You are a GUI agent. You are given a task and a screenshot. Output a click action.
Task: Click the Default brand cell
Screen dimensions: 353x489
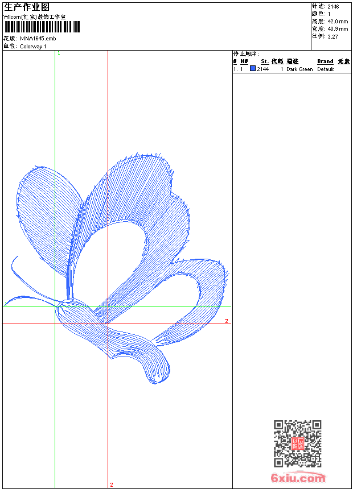[x=326, y=69]
